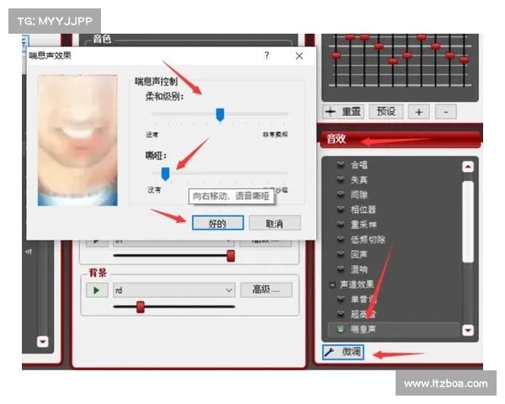The width and height of the screenshot is (505, 404).
Task: Click the left panel scroll-down arrow
Action: [x=43, y=342]
